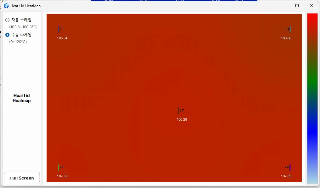Click the 103.60 temperature value
Image resolution: width=320 pixels, height=188 pixels.
pyautogui.click(x=286, y=38)
